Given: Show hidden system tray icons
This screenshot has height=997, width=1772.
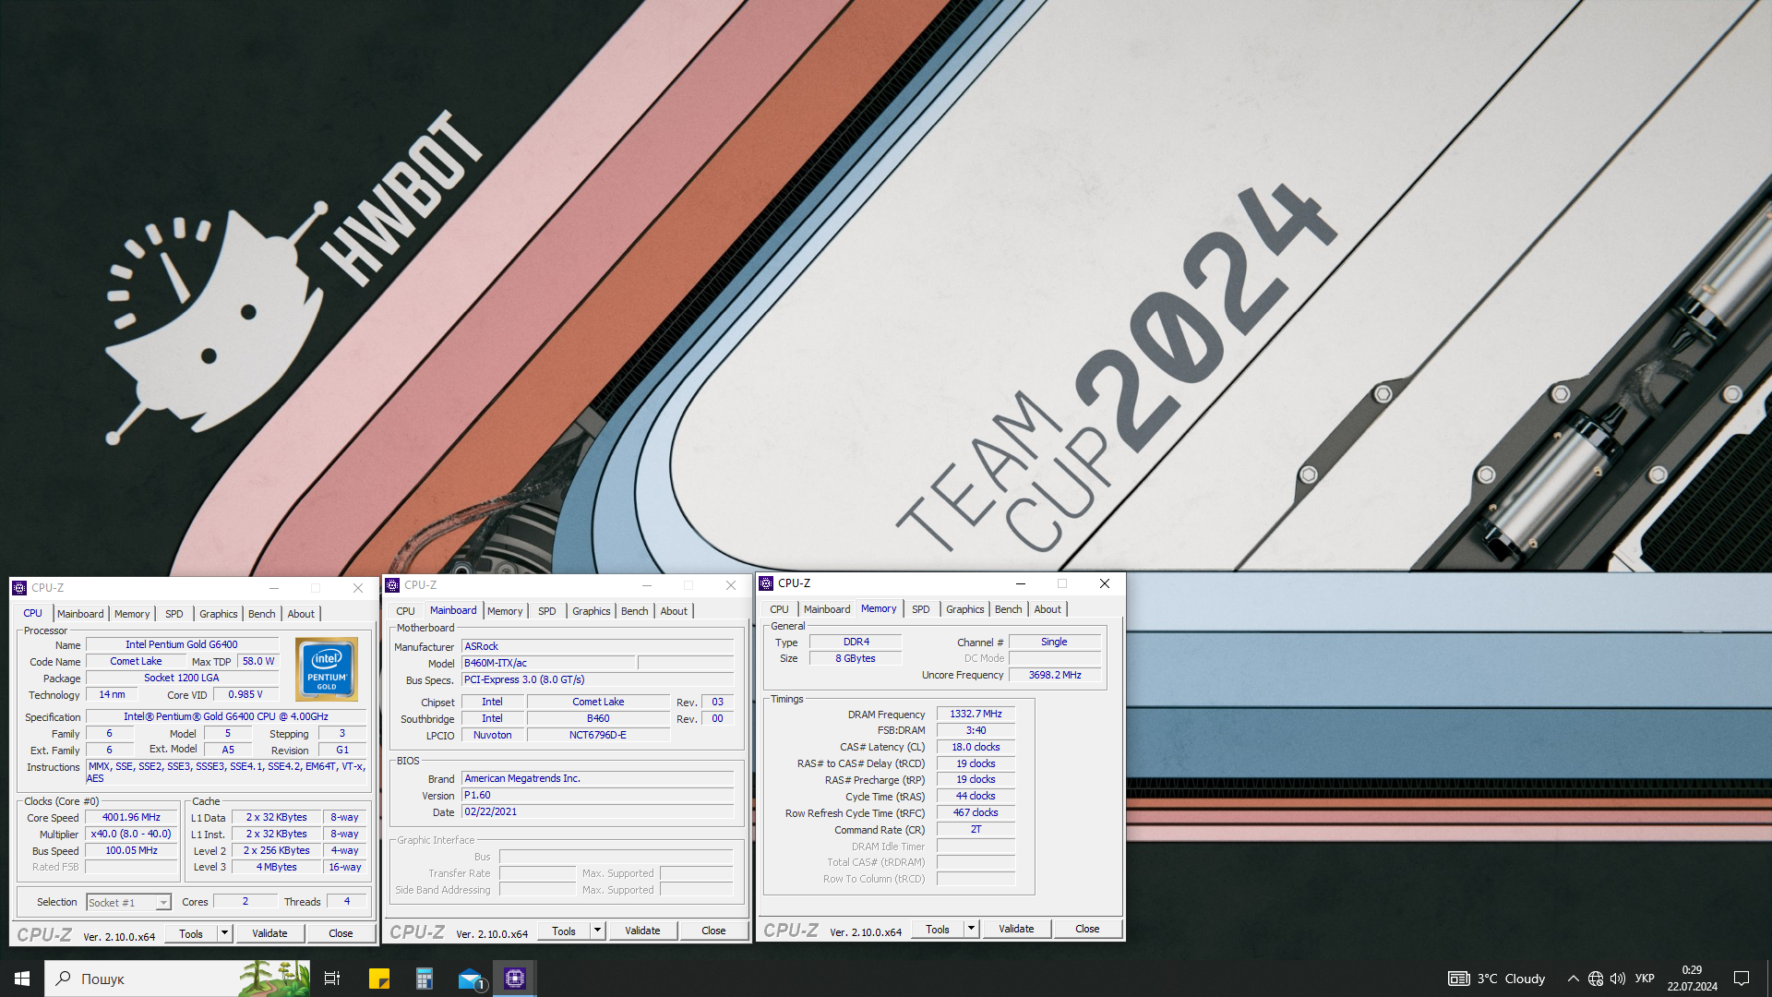Looking at the screenshot, I should tap(1573, 979).
